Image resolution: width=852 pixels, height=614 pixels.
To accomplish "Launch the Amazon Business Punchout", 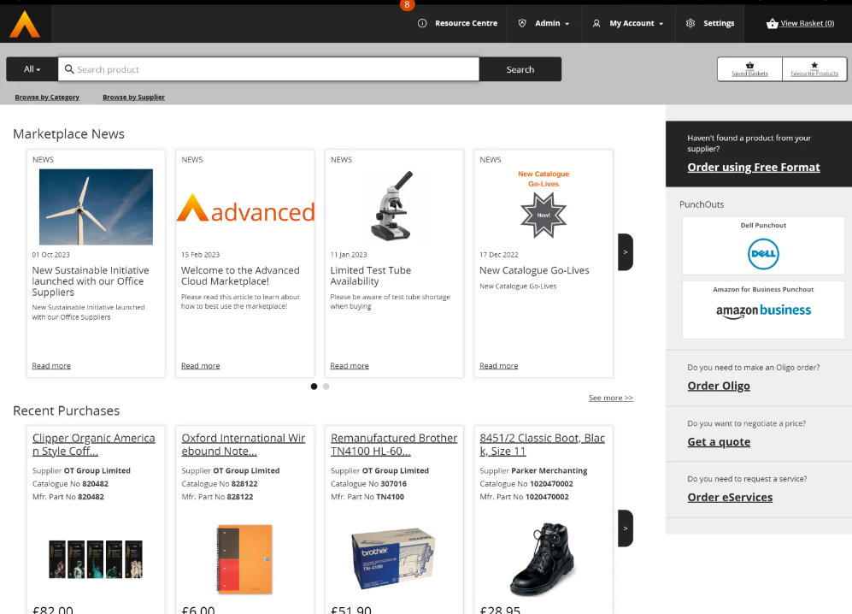I will point(762,310).
